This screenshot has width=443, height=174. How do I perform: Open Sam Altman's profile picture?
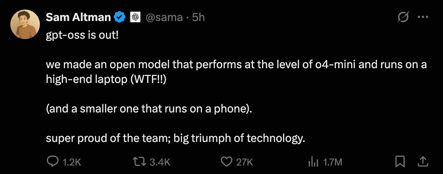click(x=25, y=25)
